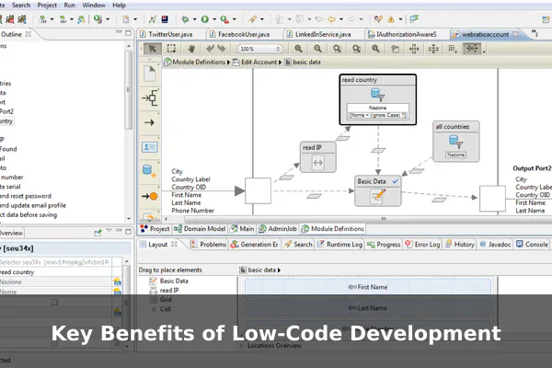Activate the hand pan tool

click(191, 49)
